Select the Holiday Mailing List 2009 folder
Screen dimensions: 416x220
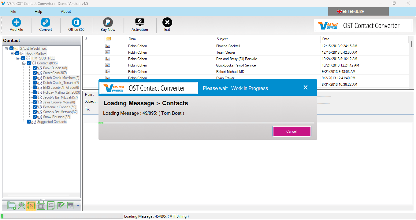click(x=61, y=92)
